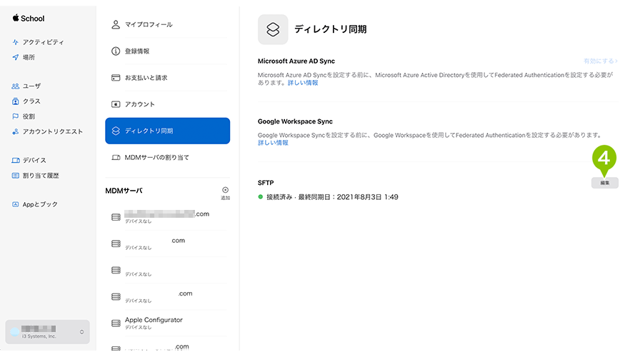Screen dimensions: 635x357
Task: Click the Apple School logo
Action: (x=29, y=19)
